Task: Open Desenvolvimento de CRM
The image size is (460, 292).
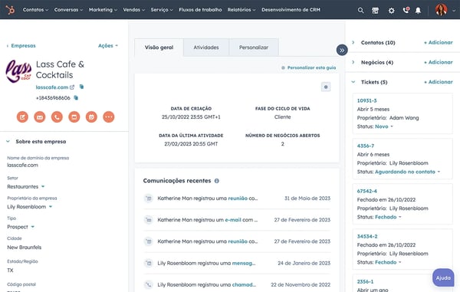Action: [x=291, y=10]
